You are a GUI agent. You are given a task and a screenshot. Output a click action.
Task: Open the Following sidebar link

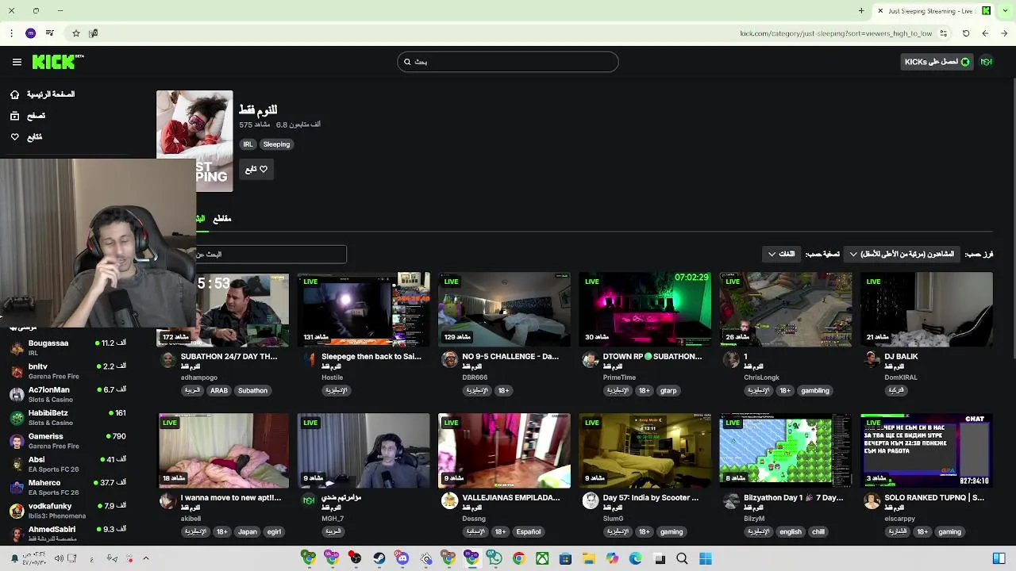(27, 137)
